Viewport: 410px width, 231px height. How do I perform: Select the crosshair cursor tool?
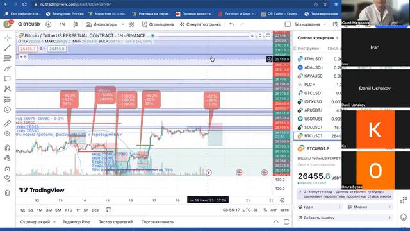pos(7,38)
